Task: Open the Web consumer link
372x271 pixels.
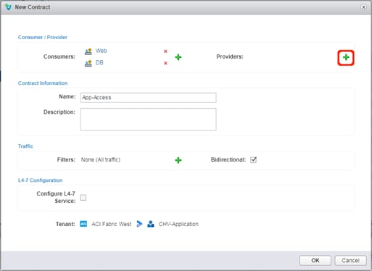Action: click(101, 51)
